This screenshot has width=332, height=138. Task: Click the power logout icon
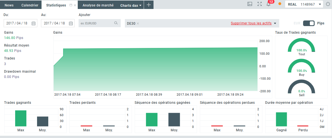[x=328, y=4]
